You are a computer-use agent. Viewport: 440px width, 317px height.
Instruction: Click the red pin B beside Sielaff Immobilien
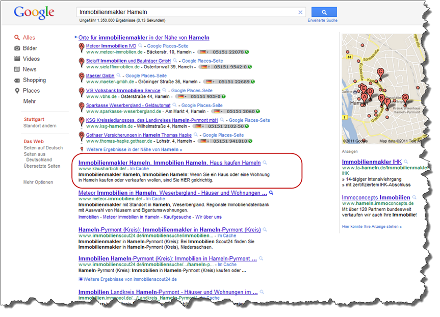tap(82, 63)
